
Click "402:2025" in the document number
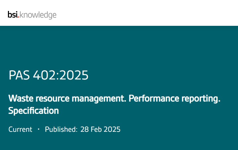click(x=61, y=75)
